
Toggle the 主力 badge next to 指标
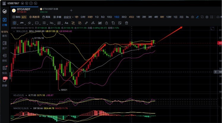[24, 17]
